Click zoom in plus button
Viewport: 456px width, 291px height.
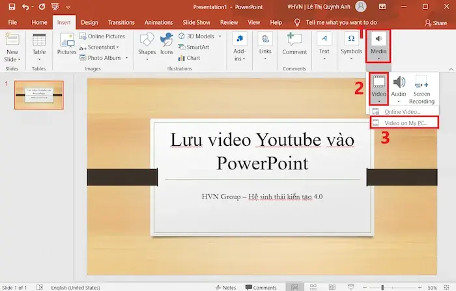tap(420, 288)
